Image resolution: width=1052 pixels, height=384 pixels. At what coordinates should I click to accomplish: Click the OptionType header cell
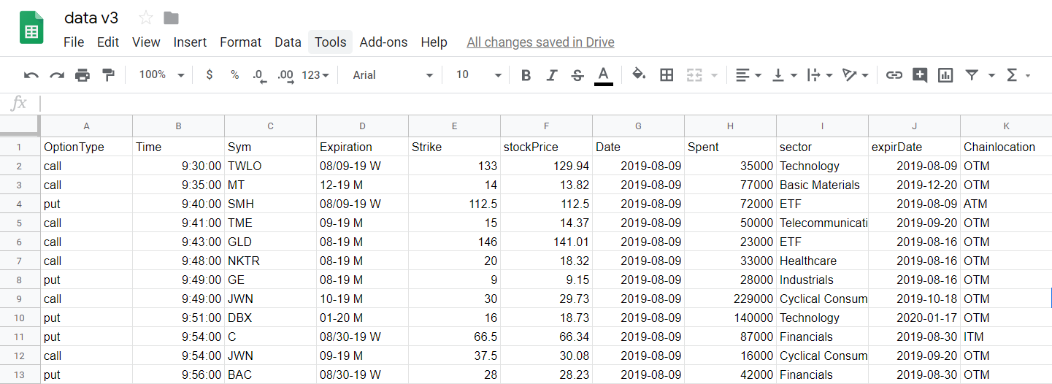coord(87,147)
